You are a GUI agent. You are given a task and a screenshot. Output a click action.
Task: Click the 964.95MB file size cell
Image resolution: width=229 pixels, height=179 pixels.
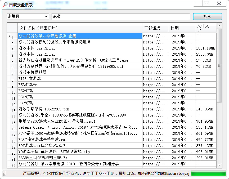point(206,121)
